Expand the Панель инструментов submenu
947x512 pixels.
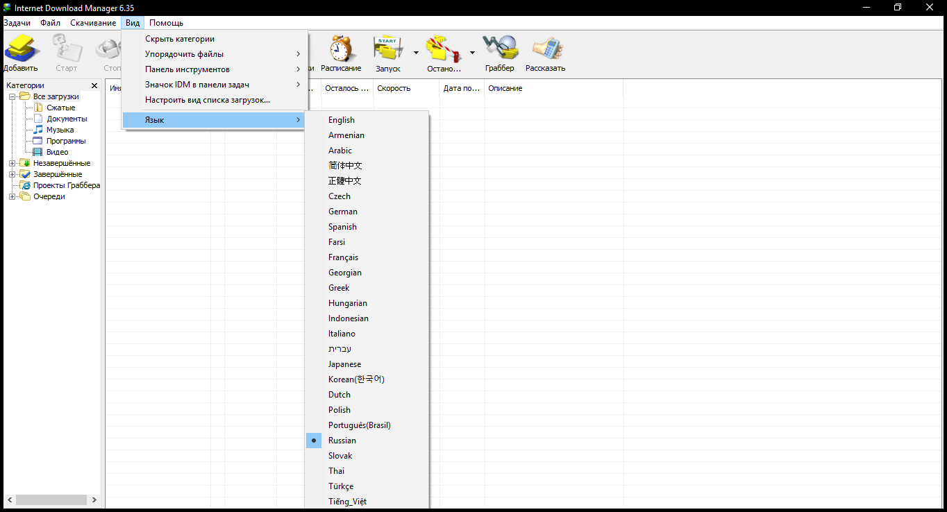click(x=298, y=69)
